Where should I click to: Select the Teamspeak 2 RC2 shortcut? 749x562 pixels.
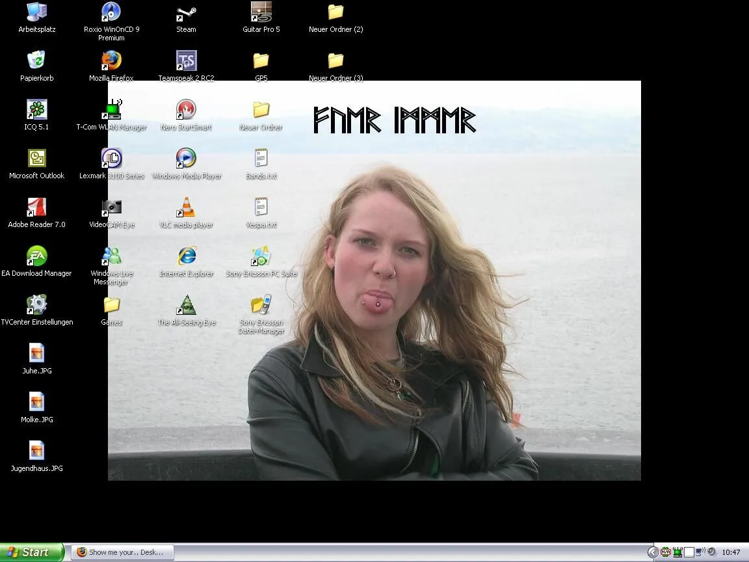tap(186, 60)
